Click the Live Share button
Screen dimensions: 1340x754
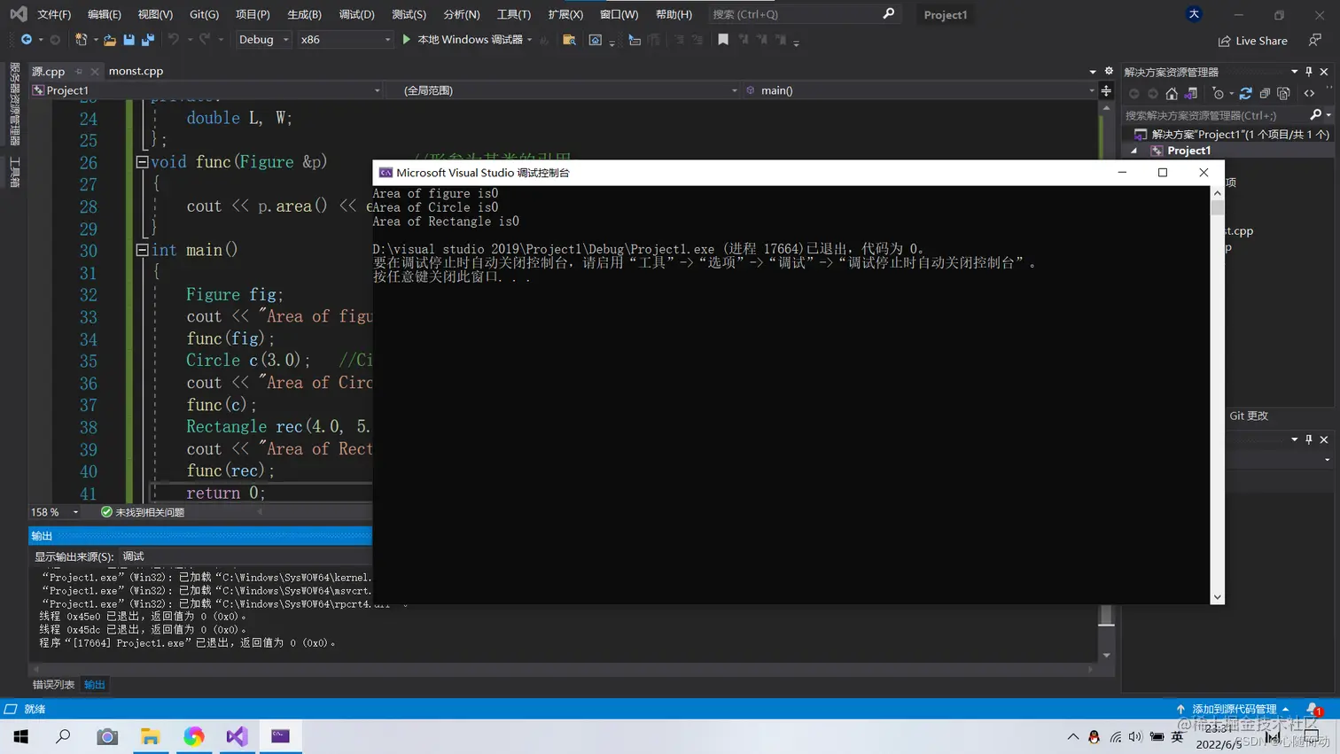click(x=1252, y=41)
